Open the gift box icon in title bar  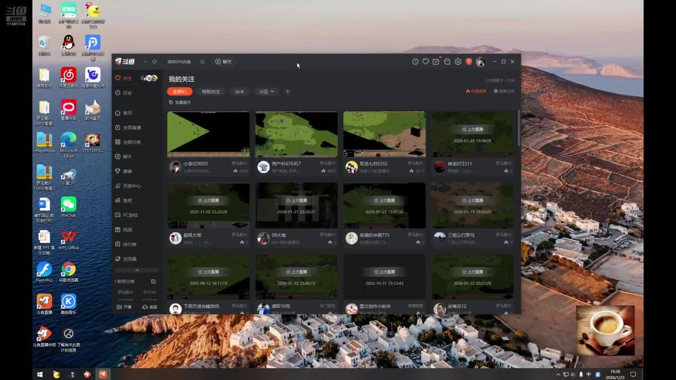click(x=468, y=62)
